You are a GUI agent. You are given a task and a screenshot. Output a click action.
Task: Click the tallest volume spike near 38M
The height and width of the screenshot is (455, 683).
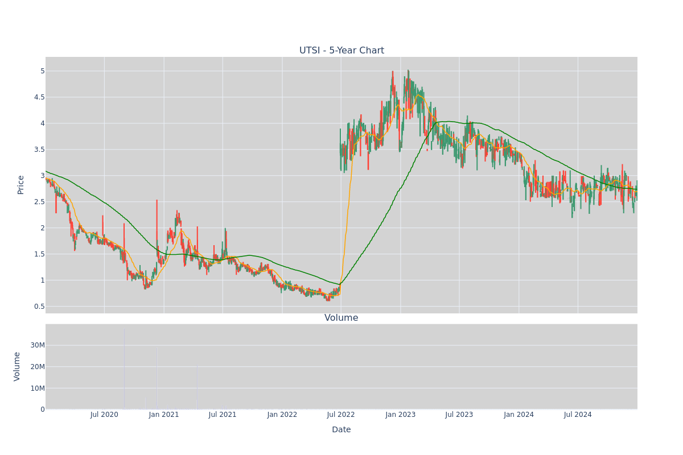pos(124,369)
